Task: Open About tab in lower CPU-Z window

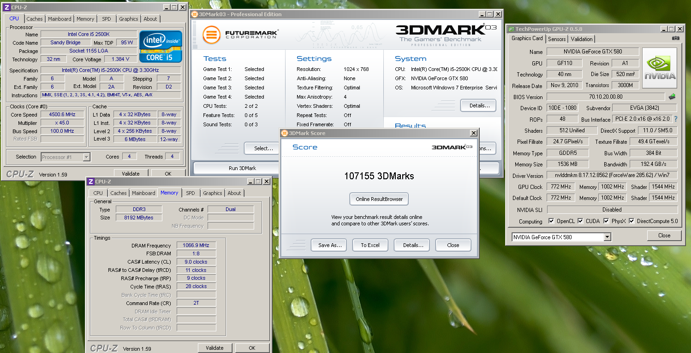Action: click(x=234, y=193)
